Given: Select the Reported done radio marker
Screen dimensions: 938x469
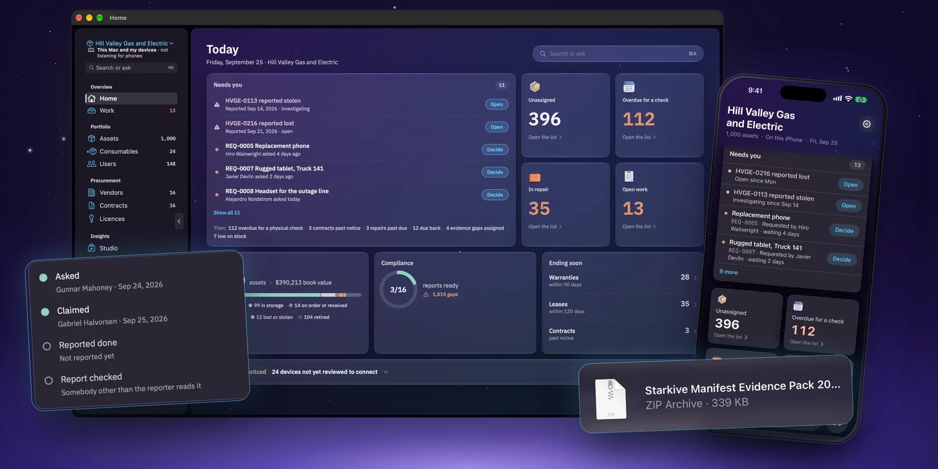Looking at the screenshot, I should [47, 346].
